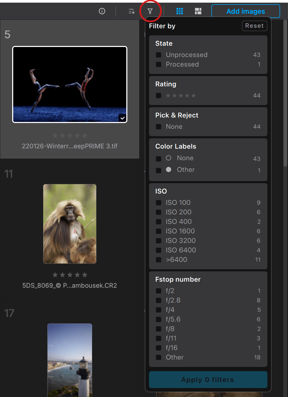Check f/5.6 aperture filter
This screenshot has width=288, height=397.
pyautogui.click(x=159, y=319)
